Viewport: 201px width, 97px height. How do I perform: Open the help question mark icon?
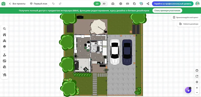tap(197, 70)
